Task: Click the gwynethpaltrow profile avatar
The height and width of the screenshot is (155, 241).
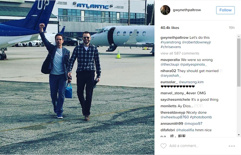Action: click(165, 10)
